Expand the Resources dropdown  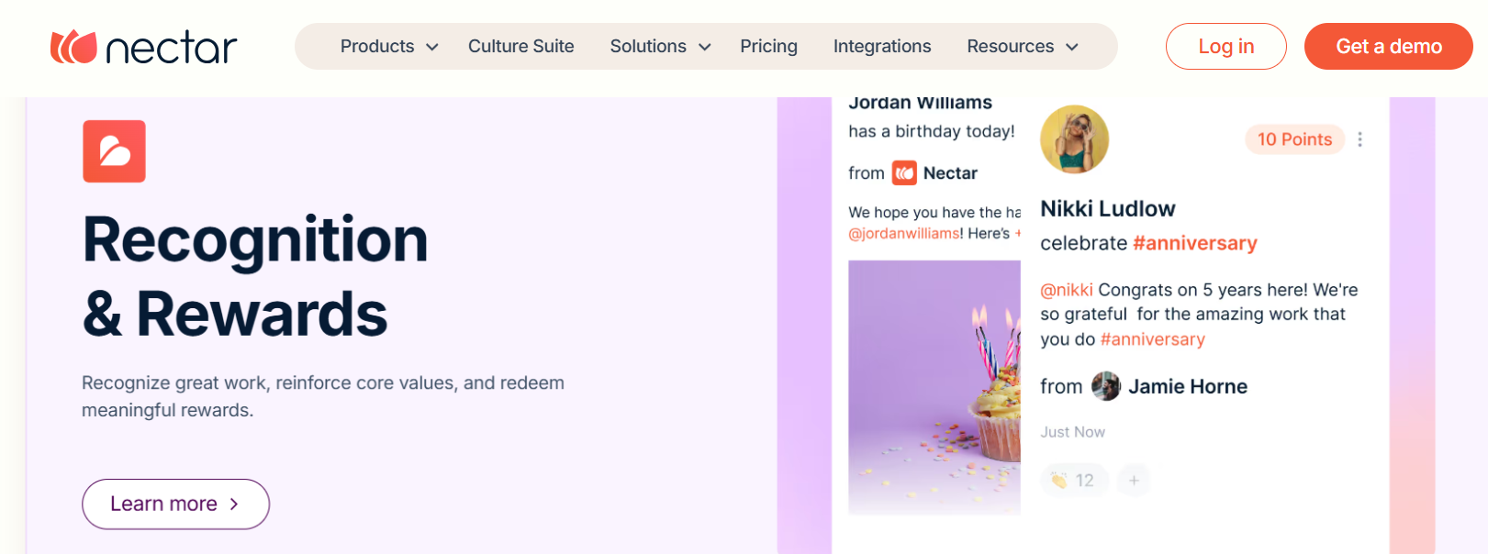[1022, 46]
